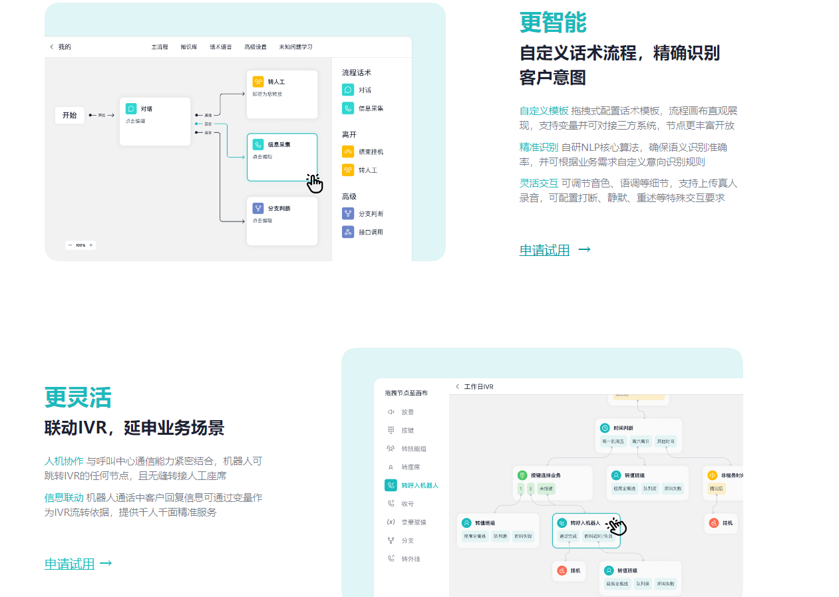Click the green 按键选择业务 node icon

point(522,475)
